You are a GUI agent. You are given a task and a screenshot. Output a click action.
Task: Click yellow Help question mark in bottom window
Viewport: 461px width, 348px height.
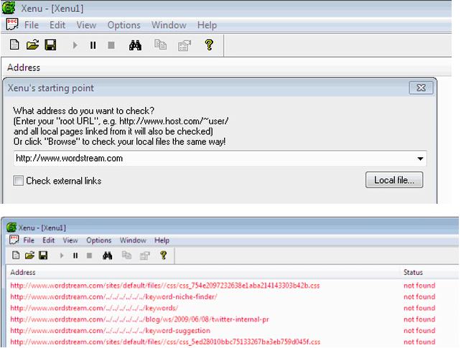(x=164, y=255)
